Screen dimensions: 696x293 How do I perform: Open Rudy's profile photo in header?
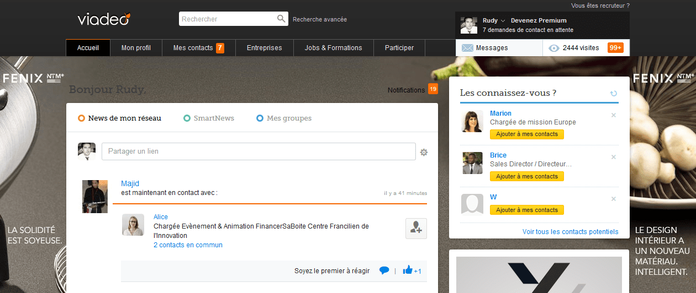pos(469,25)
